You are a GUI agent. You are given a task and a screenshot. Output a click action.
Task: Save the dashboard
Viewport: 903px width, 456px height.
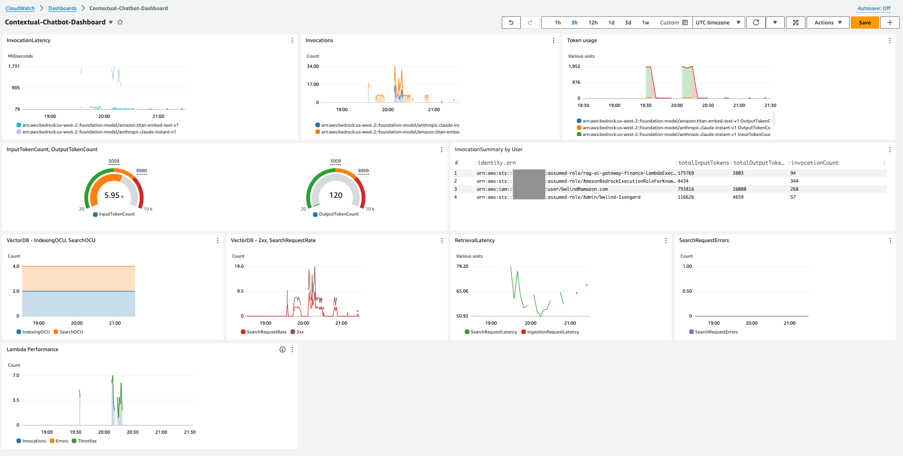tap(865, 22)
